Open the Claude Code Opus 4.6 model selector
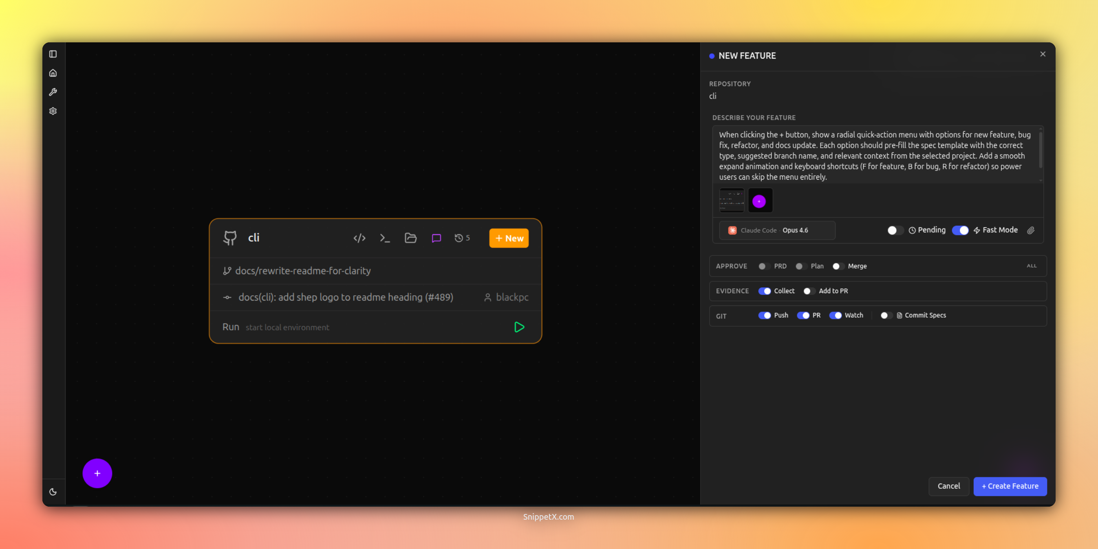Image resolution: width=1098 pixels, height=549 pixels. pyautogui.click(x=776, y=231)
